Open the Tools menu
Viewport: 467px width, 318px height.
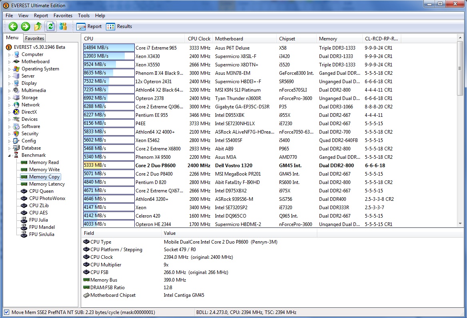pyautogui.click(x=84, y=16)
